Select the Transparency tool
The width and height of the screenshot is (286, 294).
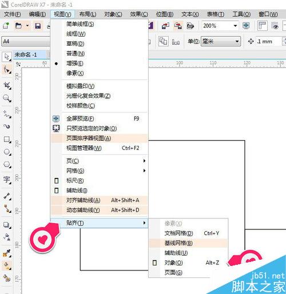pos(7,237)
